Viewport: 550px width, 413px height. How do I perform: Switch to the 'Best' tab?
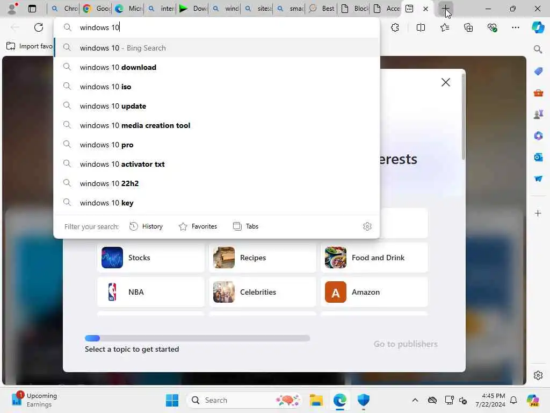[322, 9]
